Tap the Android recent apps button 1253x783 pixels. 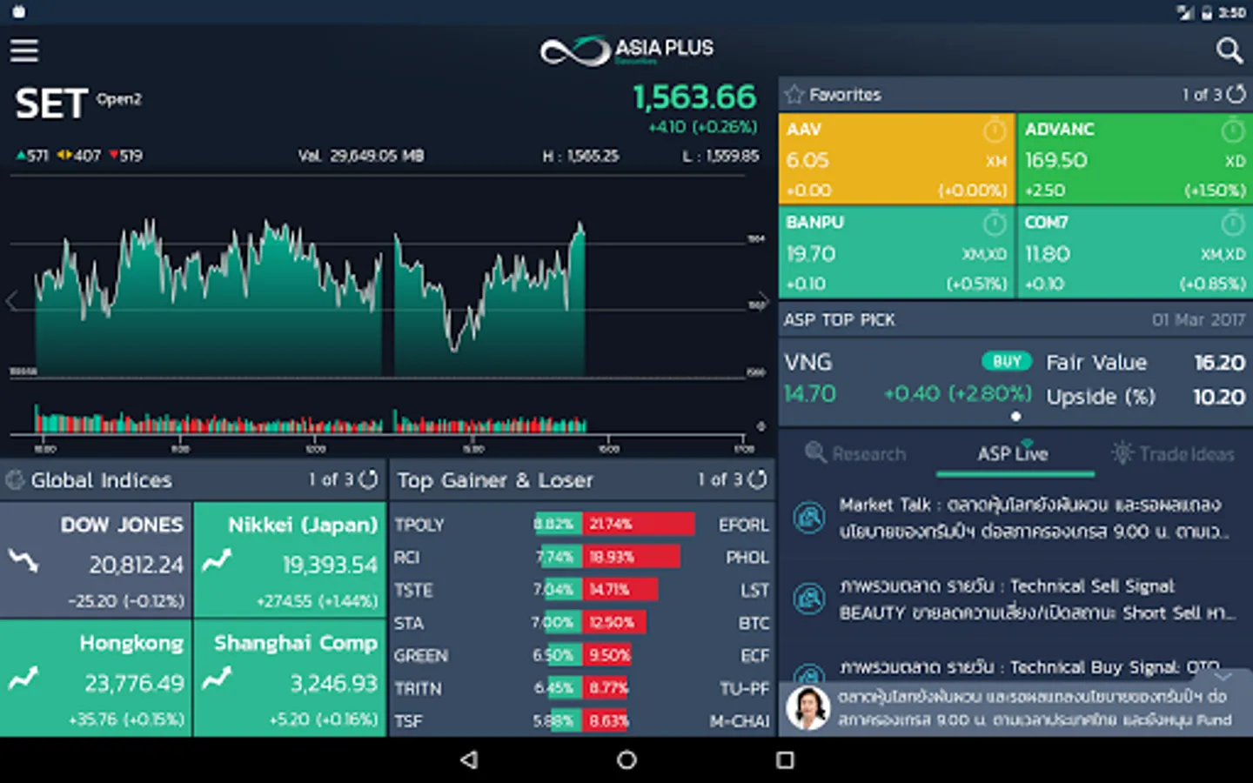(x=785, y=760)
